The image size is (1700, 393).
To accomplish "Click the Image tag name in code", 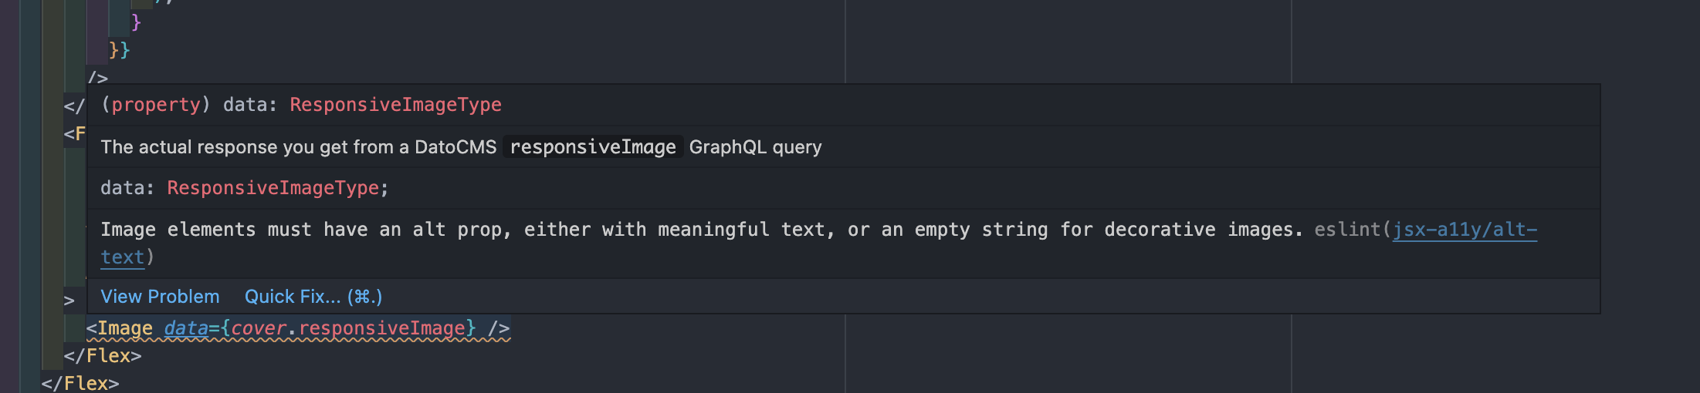I will click(x=124, y=328).
